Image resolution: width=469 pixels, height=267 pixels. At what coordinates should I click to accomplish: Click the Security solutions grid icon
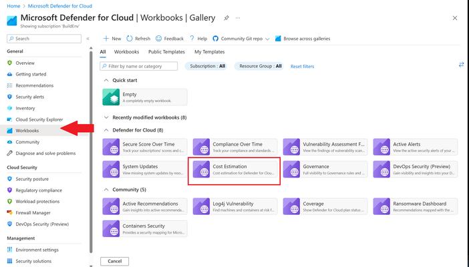pyautogui.click(x=9, y=261)
